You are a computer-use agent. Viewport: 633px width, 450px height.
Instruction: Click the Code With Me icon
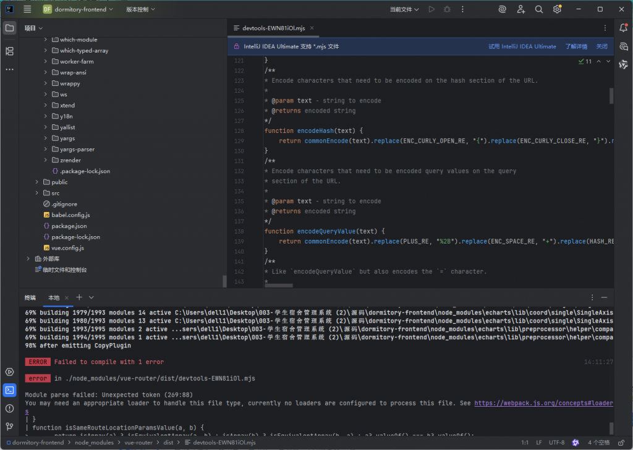(x=520, y=9)
